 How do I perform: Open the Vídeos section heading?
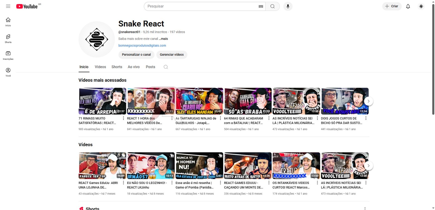(85, 145)
